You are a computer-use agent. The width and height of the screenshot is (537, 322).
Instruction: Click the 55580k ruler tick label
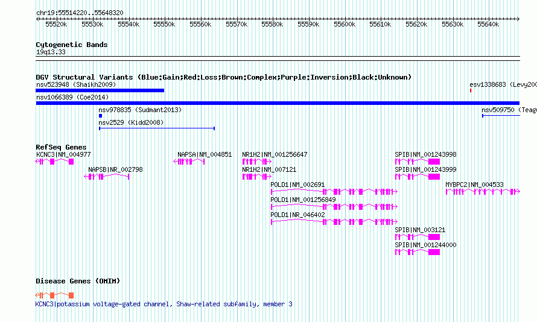pos(272,24)
